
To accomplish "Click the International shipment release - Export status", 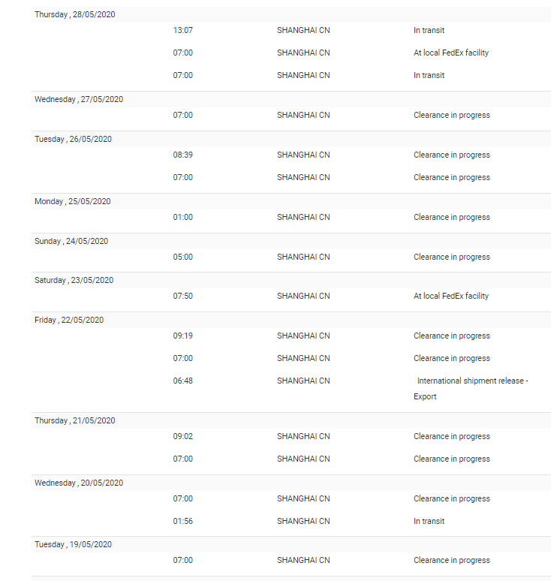I will (471, 388).
